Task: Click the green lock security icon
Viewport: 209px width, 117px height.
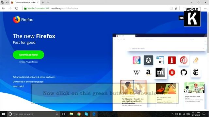Action: (x=25, y=8)
